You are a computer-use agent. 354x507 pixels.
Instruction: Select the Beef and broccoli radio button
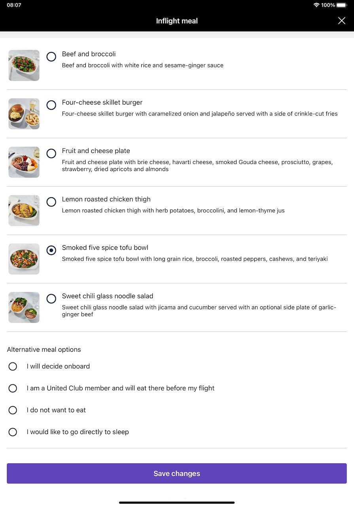[x=51, y=57]
